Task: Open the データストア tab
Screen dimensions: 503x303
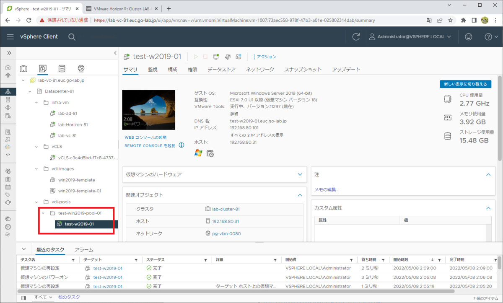Action: click(x=221, y=69)
